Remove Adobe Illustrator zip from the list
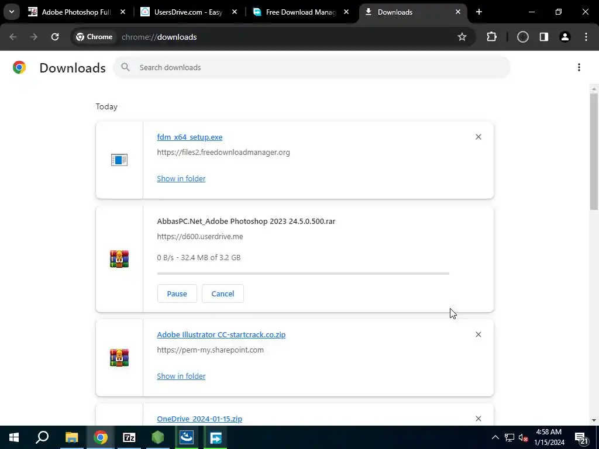This screenshot has height=449, width=599. 478,334
